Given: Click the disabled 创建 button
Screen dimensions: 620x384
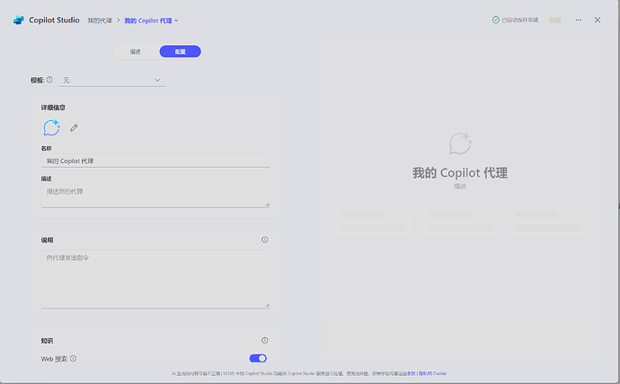Looking at the screenshot, I should tap(554, 20).
